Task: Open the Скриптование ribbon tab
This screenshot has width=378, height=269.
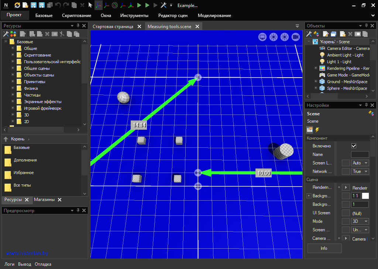Action: 76,16
